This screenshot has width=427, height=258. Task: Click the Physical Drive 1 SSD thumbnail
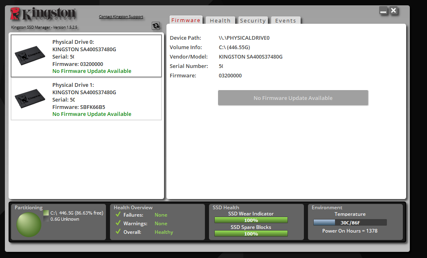click(30, 98)
